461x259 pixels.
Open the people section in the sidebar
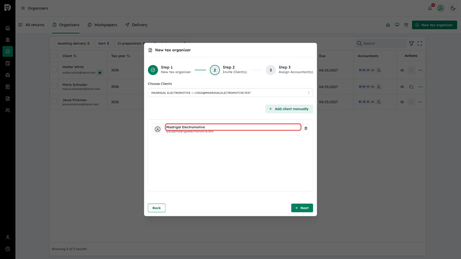point(8,111)
